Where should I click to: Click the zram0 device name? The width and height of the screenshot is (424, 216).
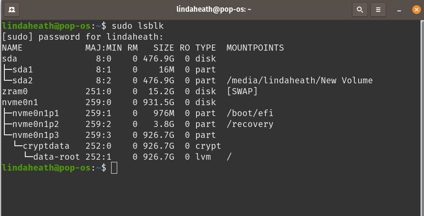(x=15, y=91)
